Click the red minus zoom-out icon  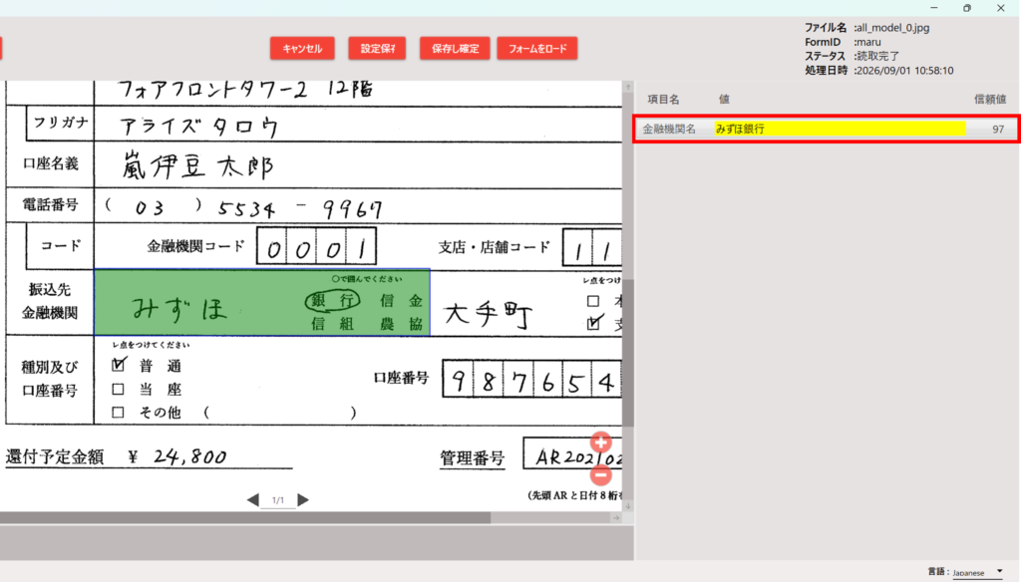coord(600,475)
